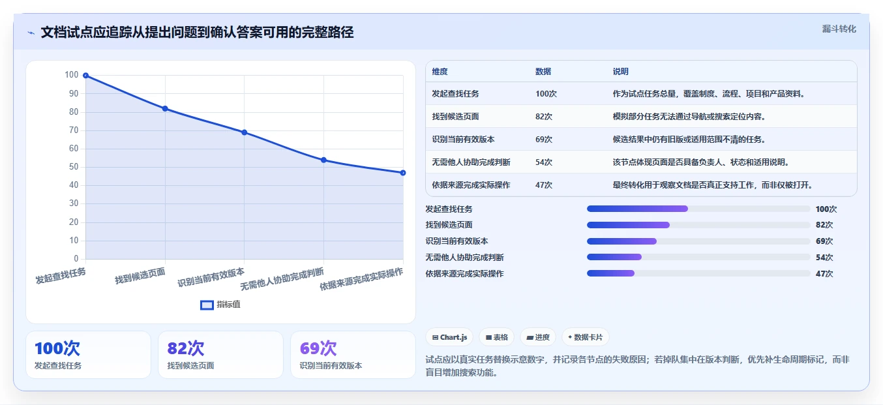Screen dimensions: 883x405
Task: Select the chart point at value 54
Action: pyautogui.click(x=323, y=160)
